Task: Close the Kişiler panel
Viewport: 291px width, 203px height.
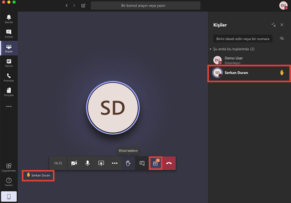Action: [x=282, y=25]
